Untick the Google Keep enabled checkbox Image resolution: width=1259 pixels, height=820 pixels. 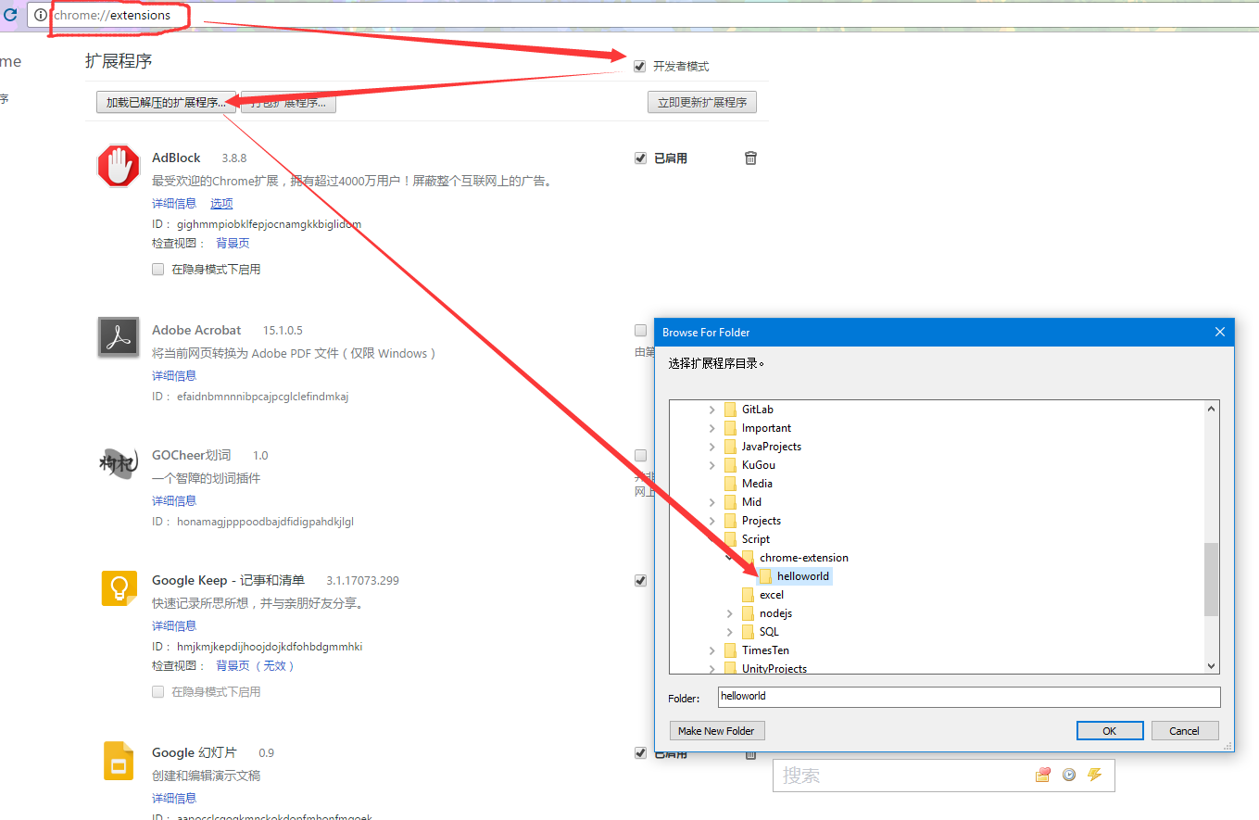click(640, 581)
